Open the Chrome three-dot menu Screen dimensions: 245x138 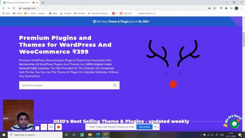242,8
